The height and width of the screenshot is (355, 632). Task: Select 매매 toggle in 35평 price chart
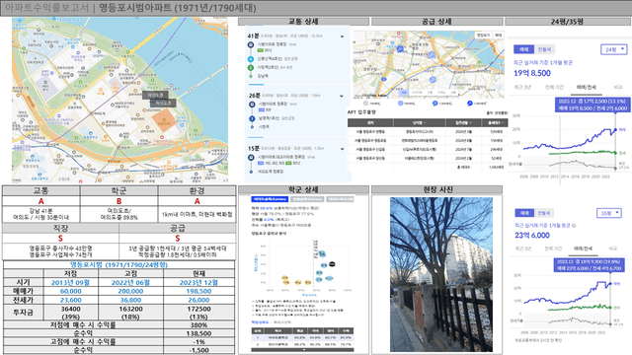524,213
